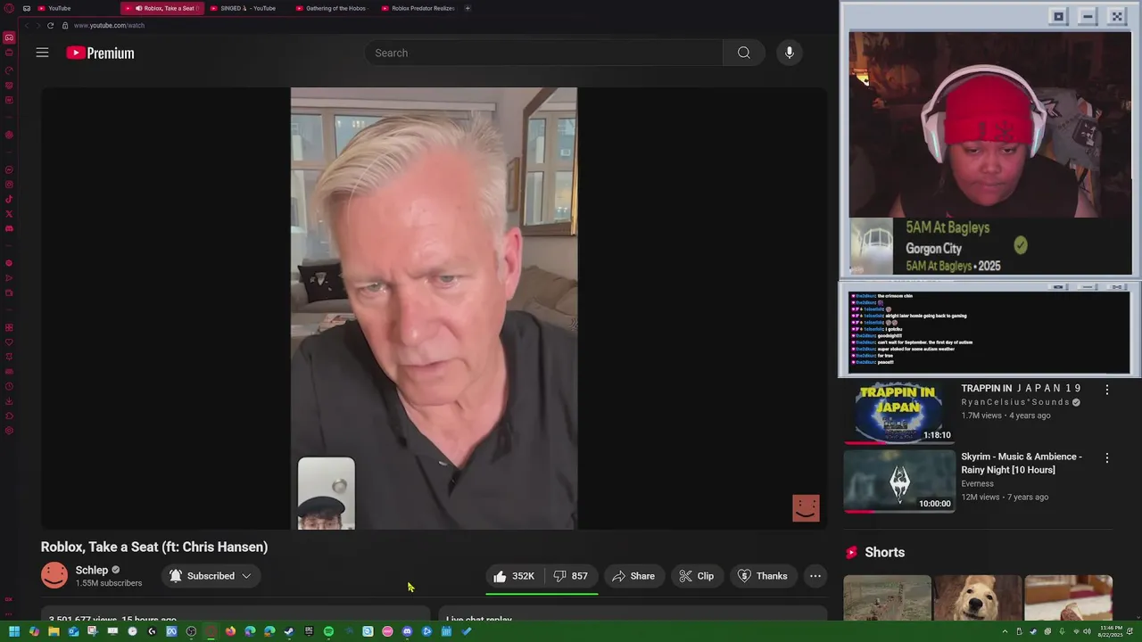Open Skyrim Music & Ambience thumbnail

tap(899, 481)
